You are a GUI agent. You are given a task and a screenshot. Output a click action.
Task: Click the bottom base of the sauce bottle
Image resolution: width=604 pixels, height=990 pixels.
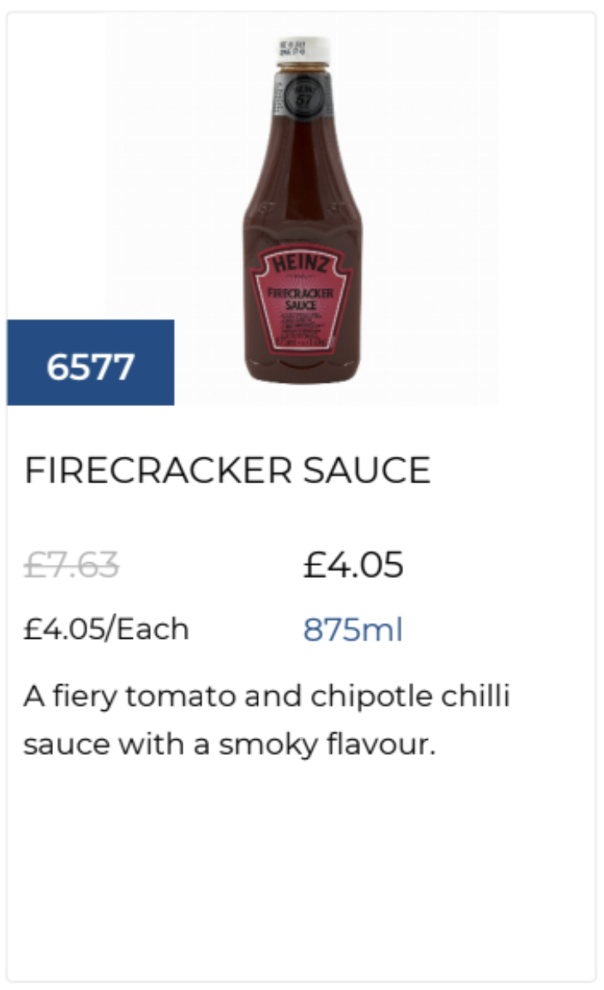pyautogui.click(x=304, y=373)
